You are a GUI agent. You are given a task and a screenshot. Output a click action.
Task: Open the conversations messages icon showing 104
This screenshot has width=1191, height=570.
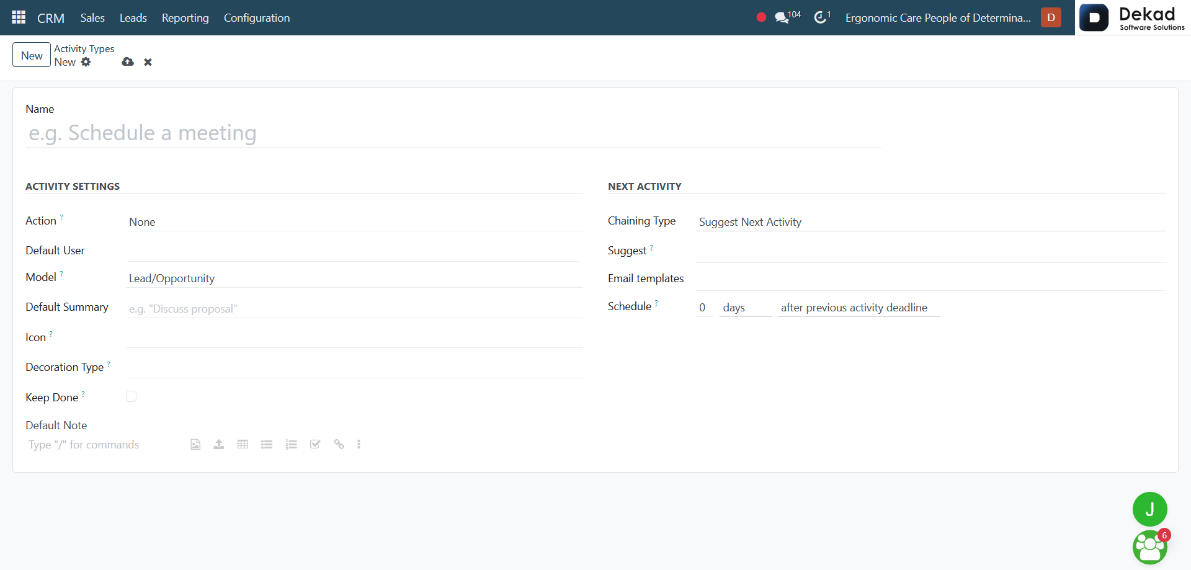[x=787, y=17]
